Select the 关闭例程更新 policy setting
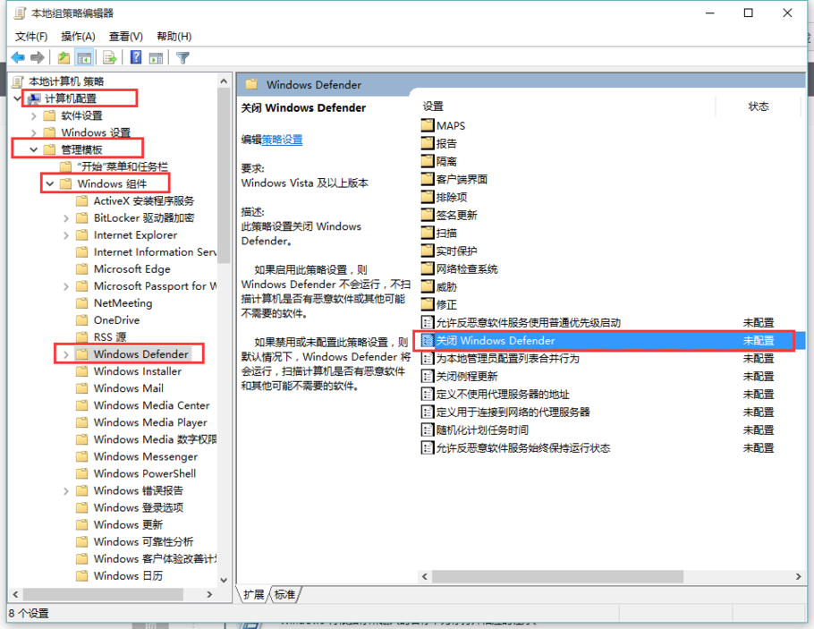Viewport: 814px width, 629px height. (466, 377)
